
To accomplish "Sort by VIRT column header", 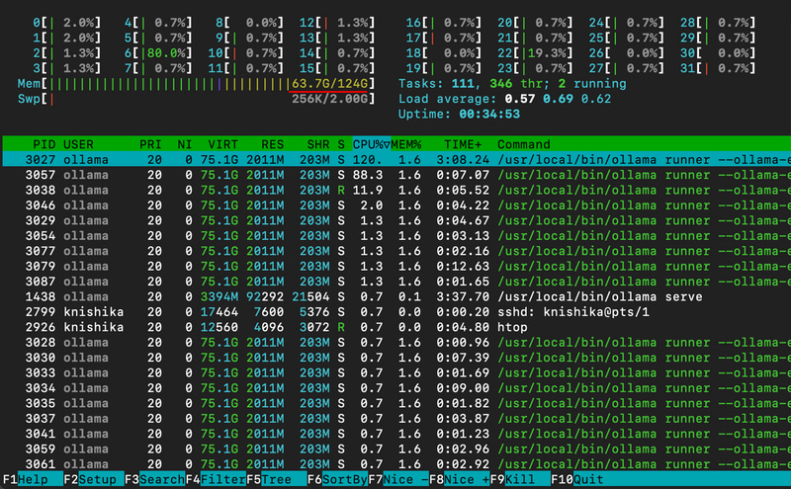I will 222,144.
